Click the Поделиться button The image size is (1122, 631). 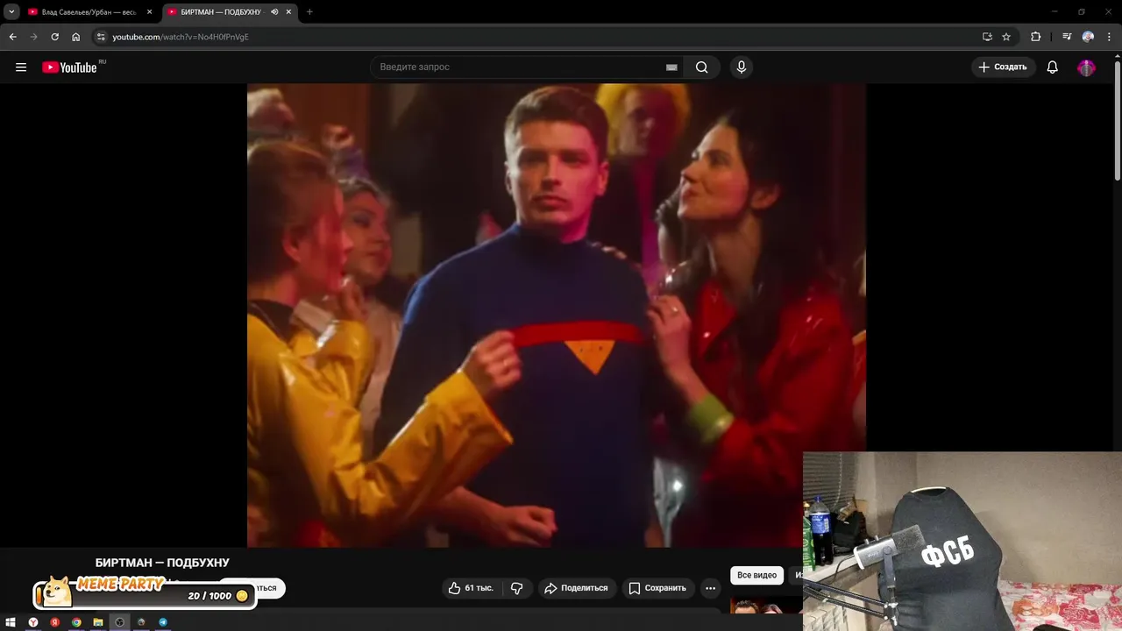576,588
